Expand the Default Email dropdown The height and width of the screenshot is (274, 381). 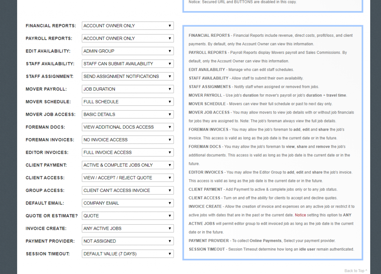[128, 203]
